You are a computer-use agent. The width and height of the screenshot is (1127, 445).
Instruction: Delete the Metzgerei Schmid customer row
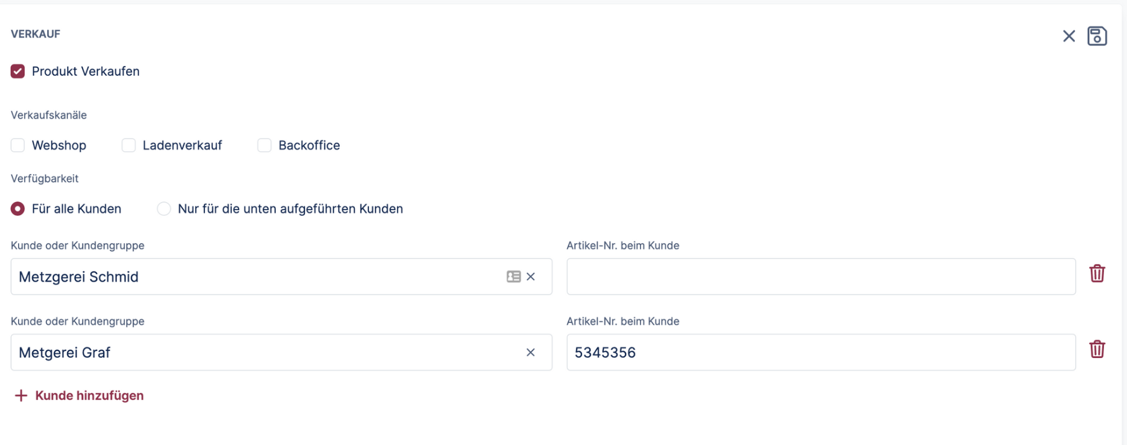(1097, 273)
